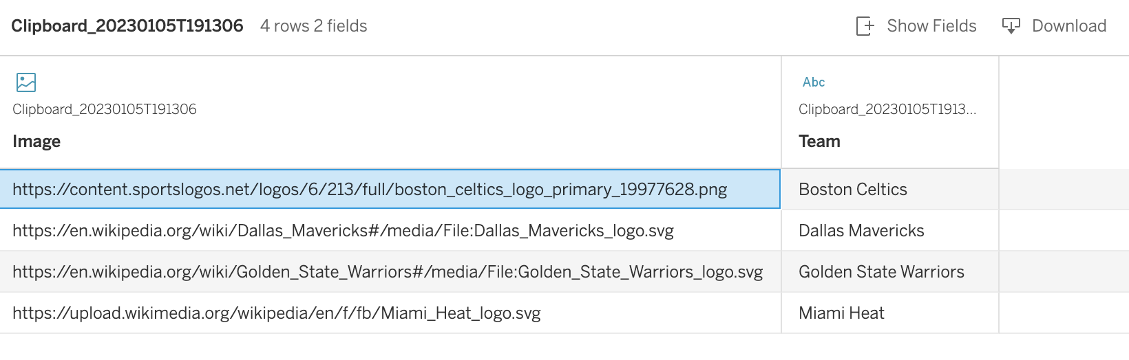Click the Show Fields text label
Screen dimensions: 1129x360
click(x=931, y=26)
